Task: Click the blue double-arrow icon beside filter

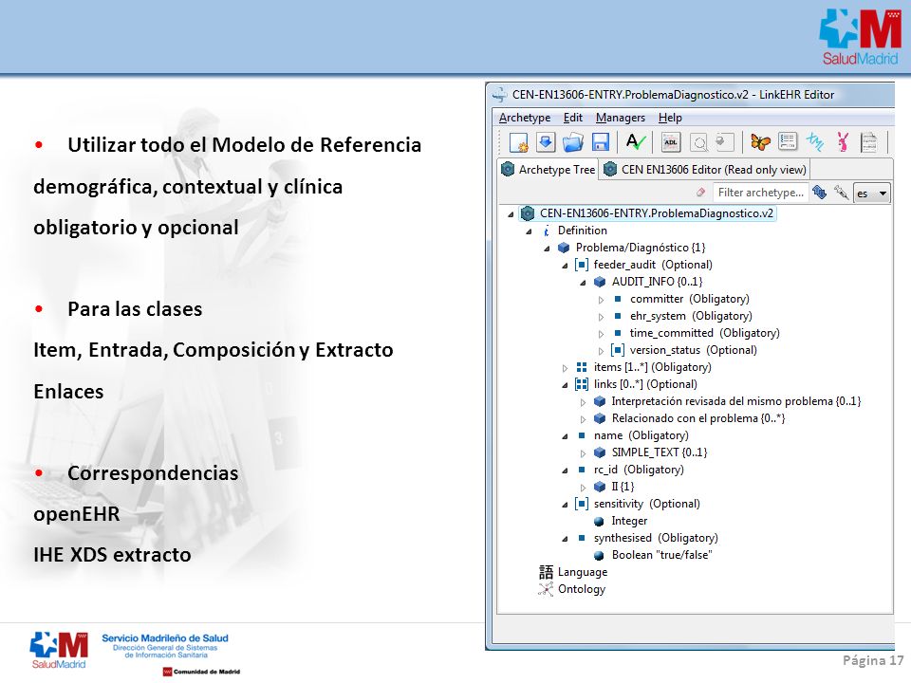Action: click(x=819, y=193)
